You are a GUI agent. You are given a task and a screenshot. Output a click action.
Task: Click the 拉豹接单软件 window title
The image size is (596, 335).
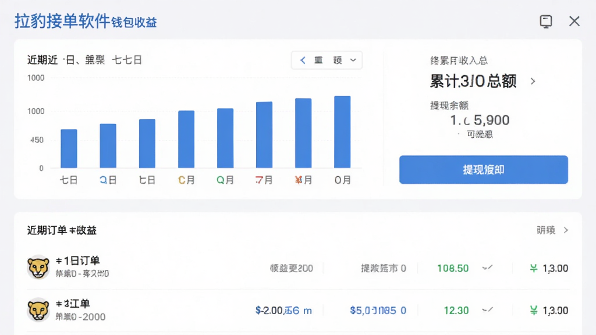tap(62, 22)
